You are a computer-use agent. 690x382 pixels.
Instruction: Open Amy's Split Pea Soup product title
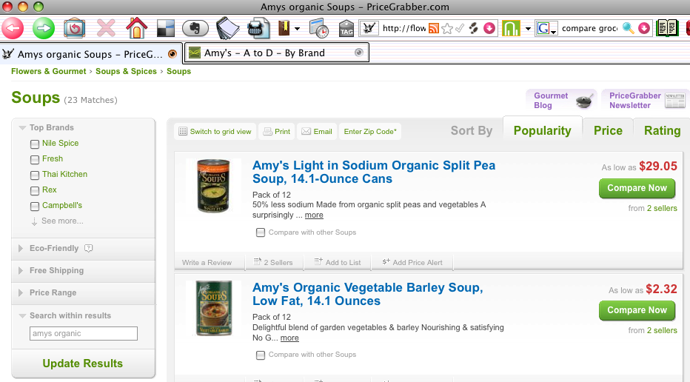374,172
